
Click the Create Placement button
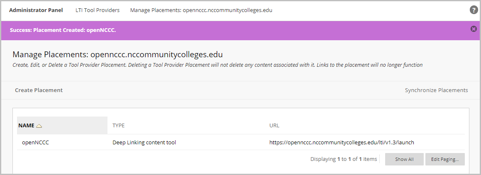coord(39,90)
